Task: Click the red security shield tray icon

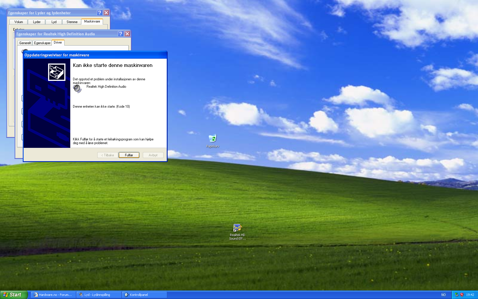Action: 462,295
